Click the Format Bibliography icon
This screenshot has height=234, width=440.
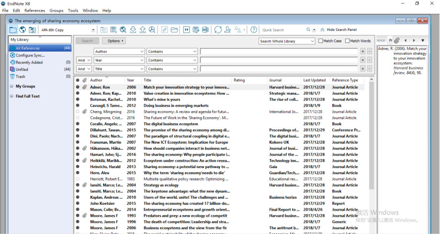click(196, 30)
